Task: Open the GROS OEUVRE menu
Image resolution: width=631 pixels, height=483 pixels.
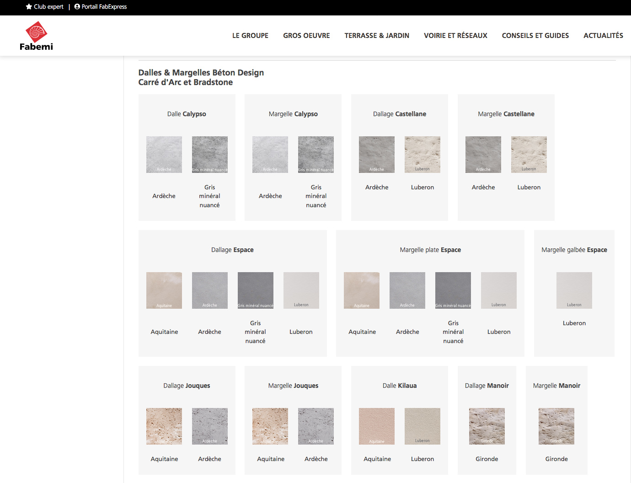Action: coord(306,36)
